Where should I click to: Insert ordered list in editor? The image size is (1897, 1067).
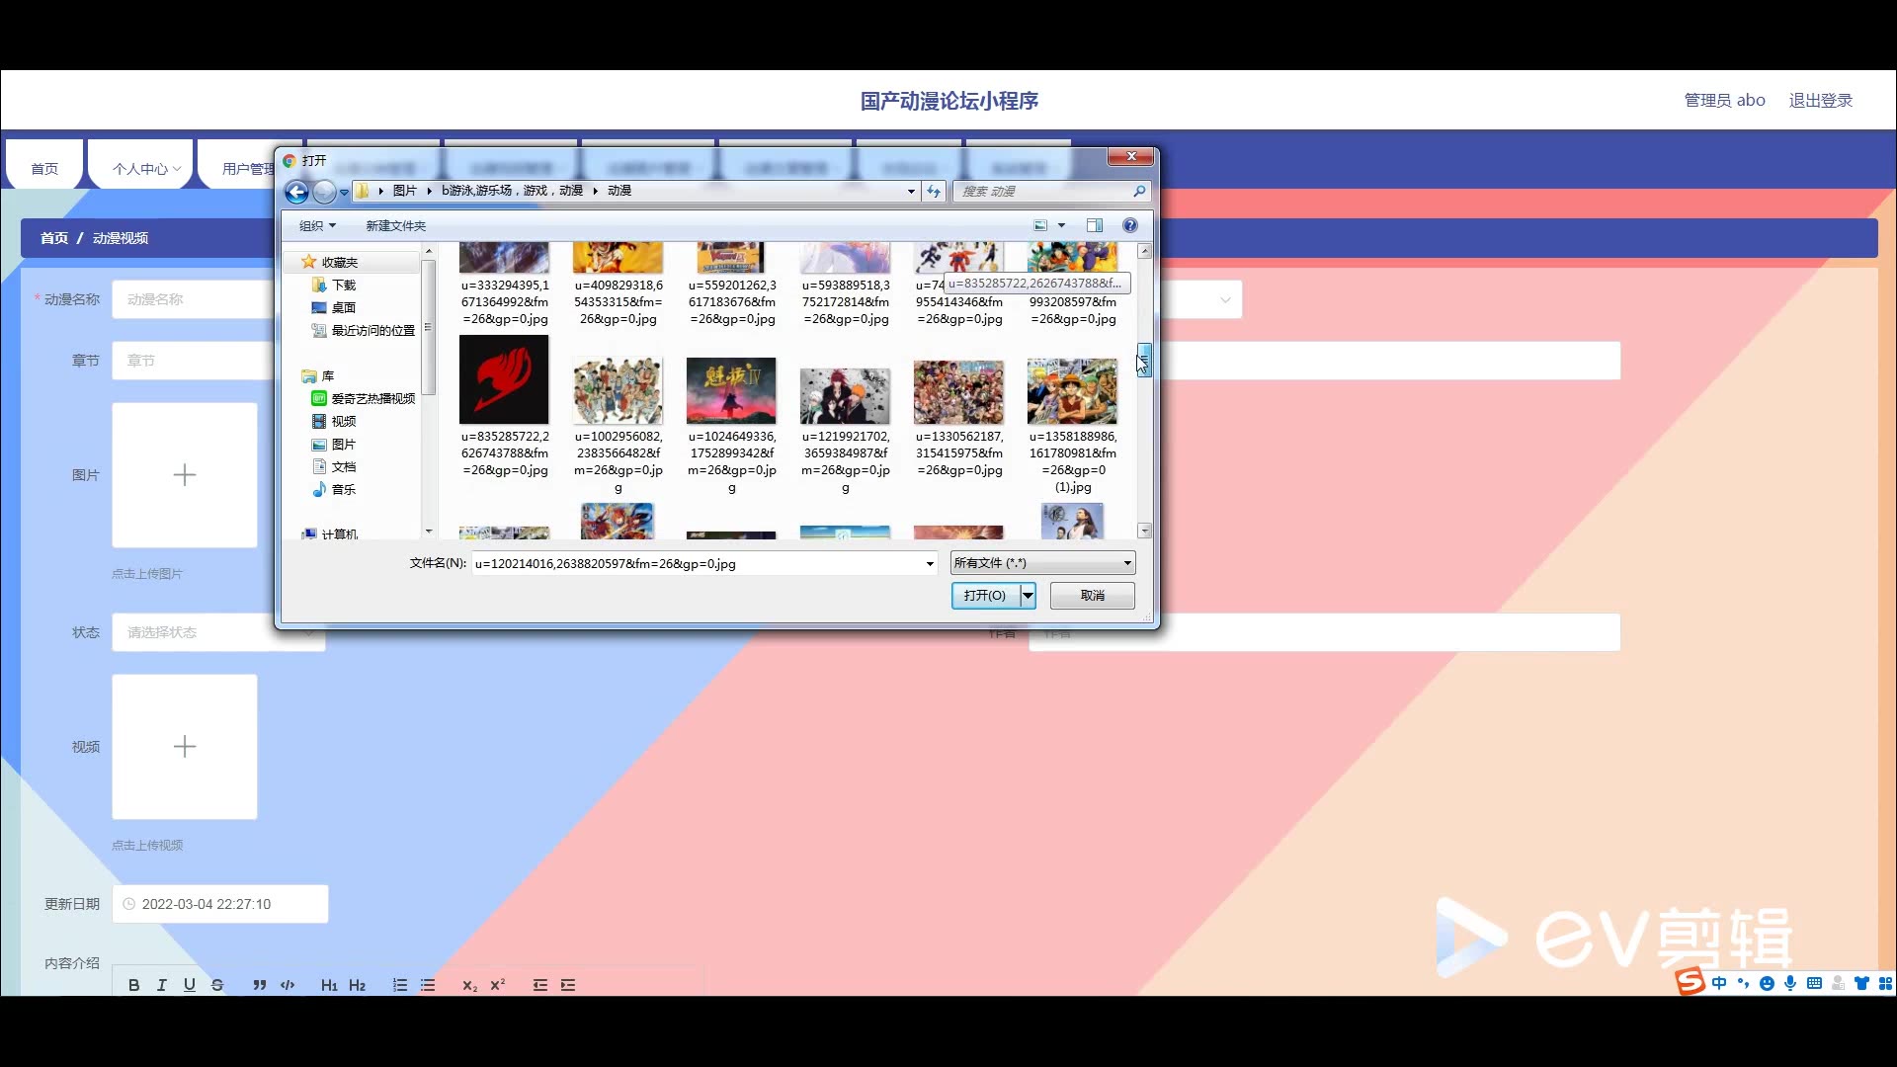[x=399, y=985]
